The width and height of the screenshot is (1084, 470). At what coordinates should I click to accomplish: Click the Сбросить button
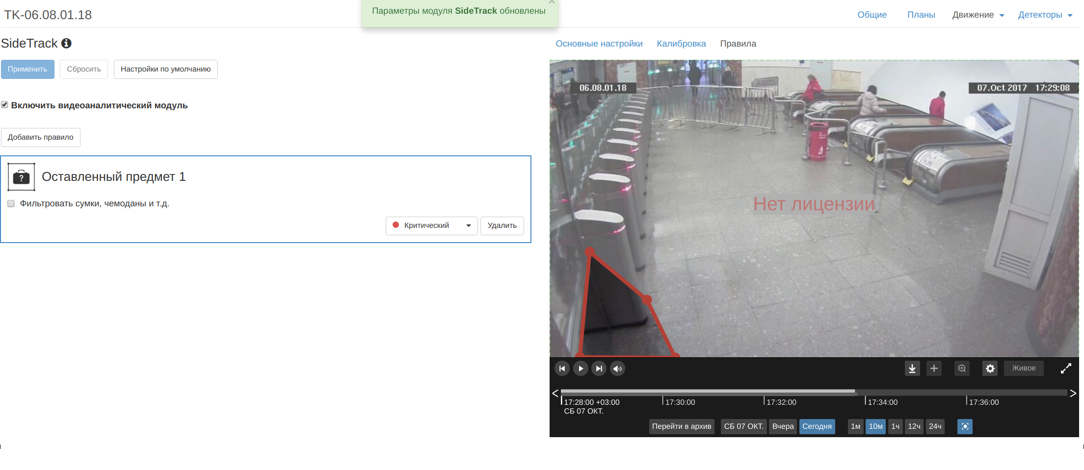[x=84, y=69]
